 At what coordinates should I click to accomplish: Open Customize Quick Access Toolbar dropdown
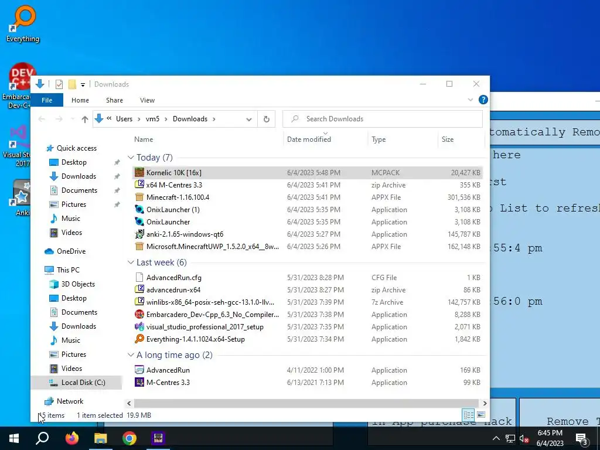pos(83,84)
